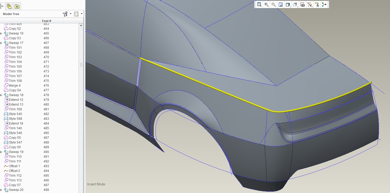
Task: Click the Merge 4 feature icon
Action: pyautogui.click(x=6, y=86)
